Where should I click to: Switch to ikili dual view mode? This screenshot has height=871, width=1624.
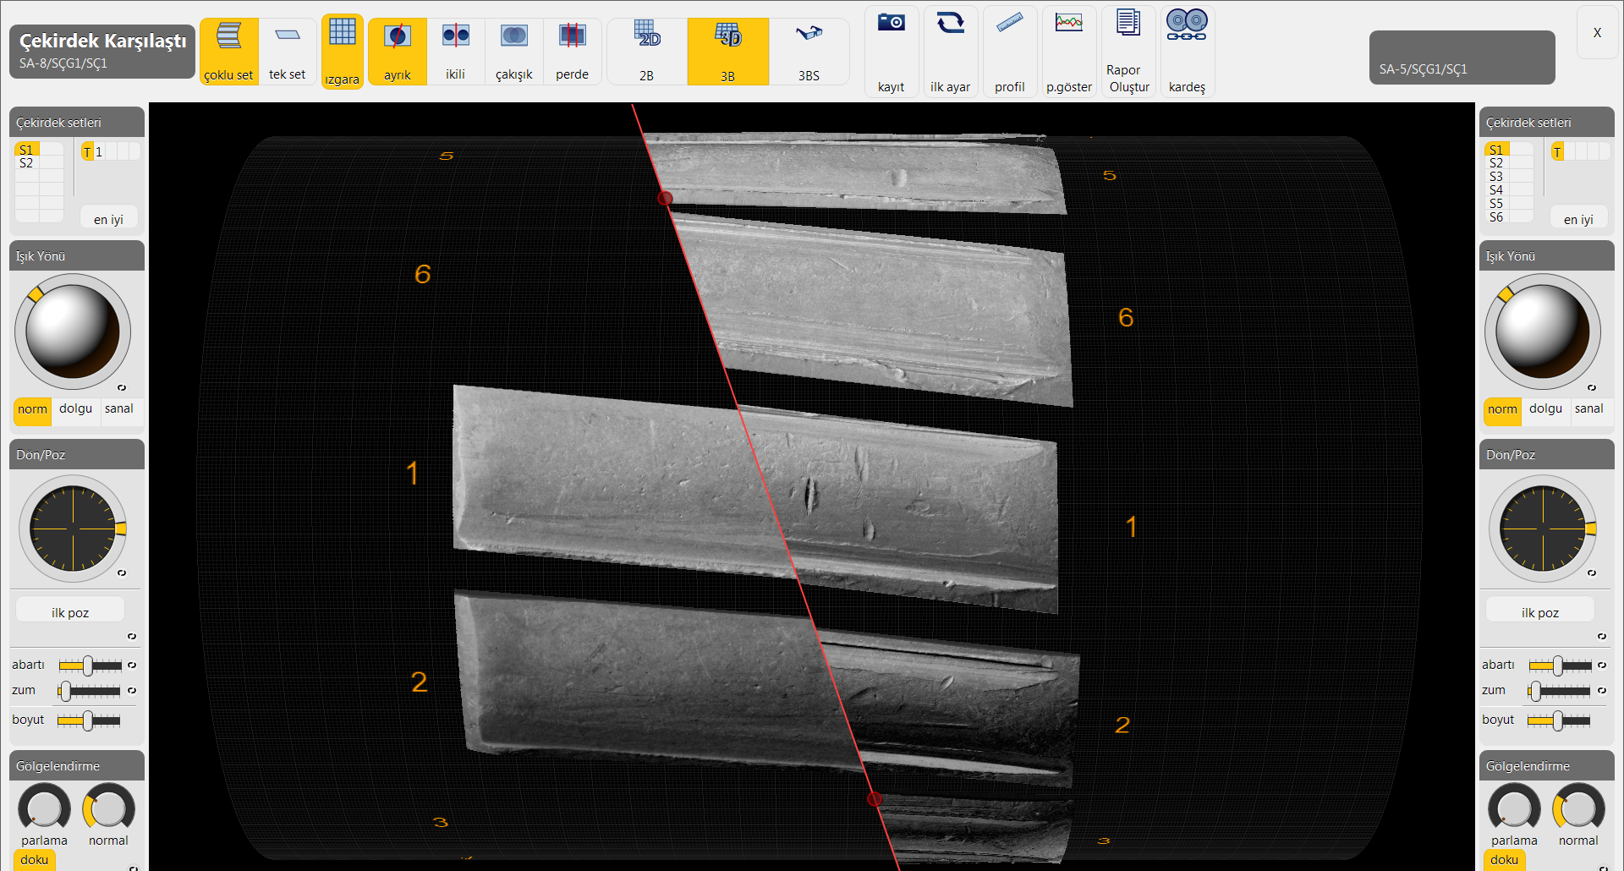(455, 36)
